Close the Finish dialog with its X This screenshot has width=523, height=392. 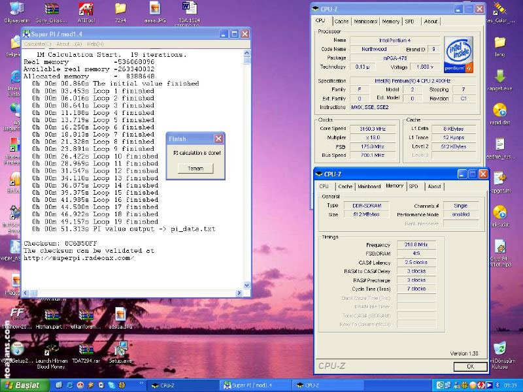coord(218,139)
